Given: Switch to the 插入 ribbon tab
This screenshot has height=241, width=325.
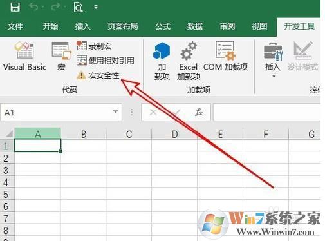Looking at the screenshot, I should pos(82,26).
